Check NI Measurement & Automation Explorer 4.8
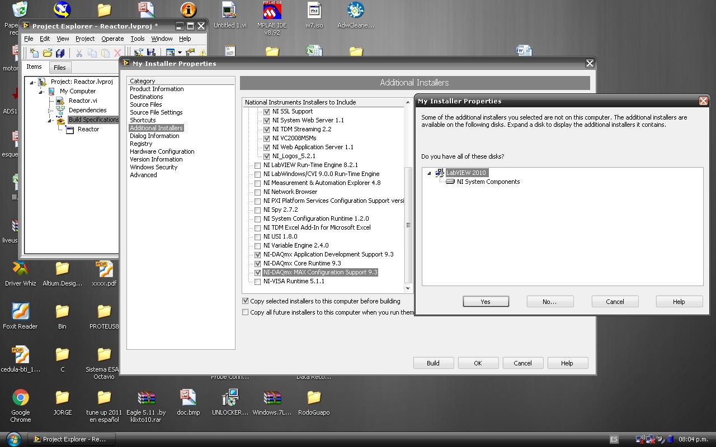The width and height of the screenshot is (716, 447). (x=258, y=183)
